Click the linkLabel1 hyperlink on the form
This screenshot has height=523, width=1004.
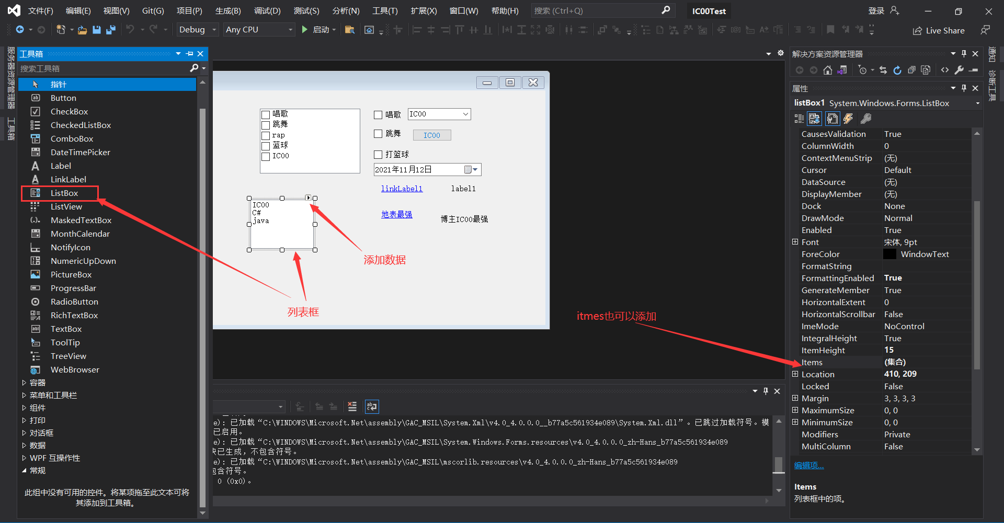pyautogui.click(x=402, y=189)
